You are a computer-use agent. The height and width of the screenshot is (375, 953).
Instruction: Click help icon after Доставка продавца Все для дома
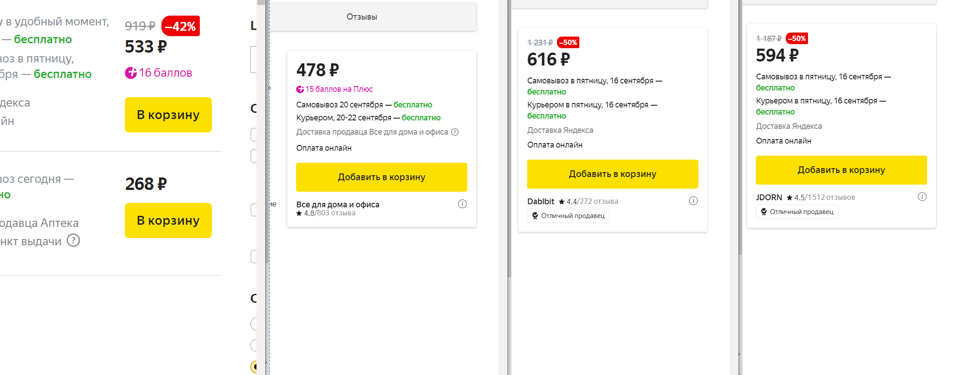pyautogui.click(x=455, y=132)
